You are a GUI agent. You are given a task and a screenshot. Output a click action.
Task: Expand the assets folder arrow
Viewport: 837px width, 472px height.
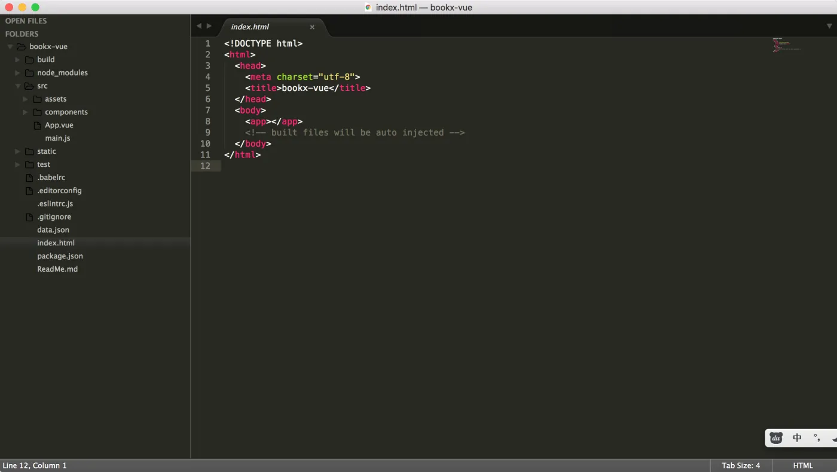(x=26, y=99)
